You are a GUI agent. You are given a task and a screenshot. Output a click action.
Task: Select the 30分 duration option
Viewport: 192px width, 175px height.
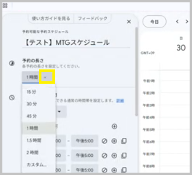pos(38,104)
